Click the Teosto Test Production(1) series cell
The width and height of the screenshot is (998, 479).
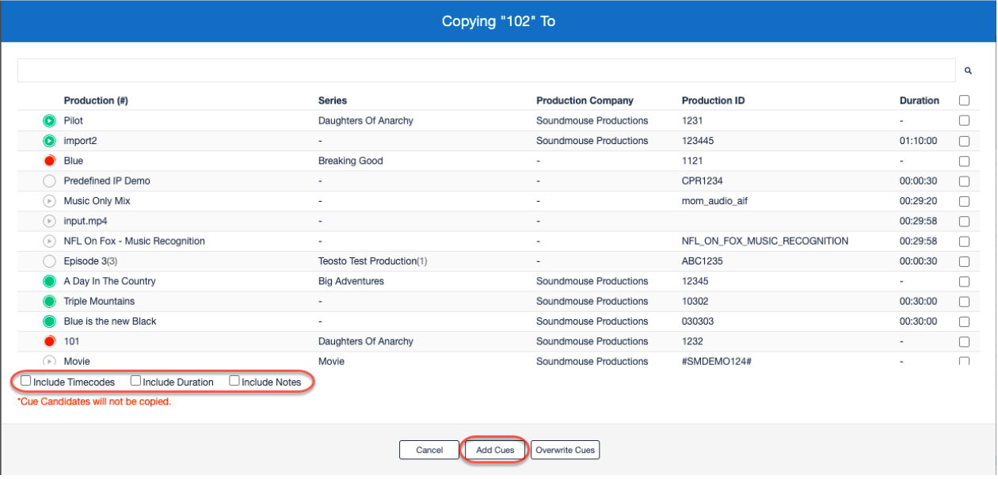point(372,261)
